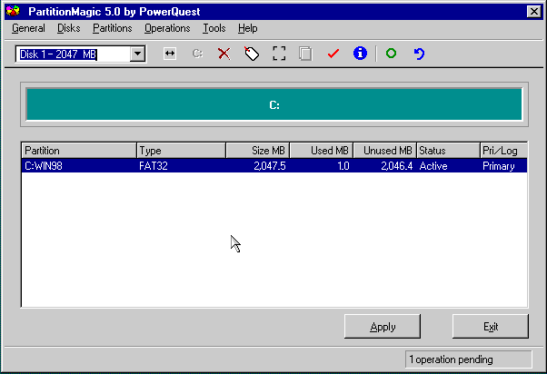Click the red checkmark Check partition icon
The width and height of the screenshot is (547, 374).
[x=333, y=54]
